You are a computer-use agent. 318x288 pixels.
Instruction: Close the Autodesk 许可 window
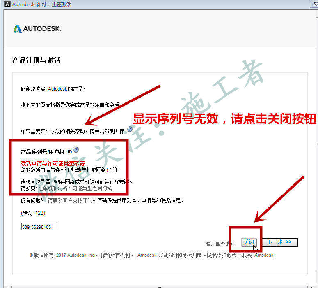tap(314, 4)
